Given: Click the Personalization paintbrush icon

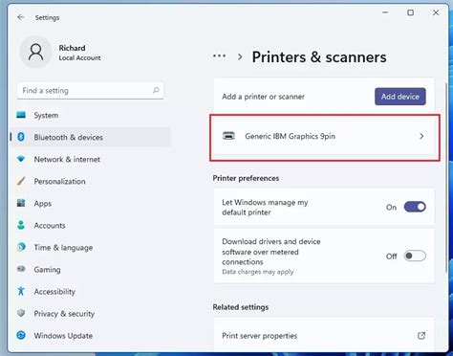Looking at the screenshot, I should tap(21, 181).
